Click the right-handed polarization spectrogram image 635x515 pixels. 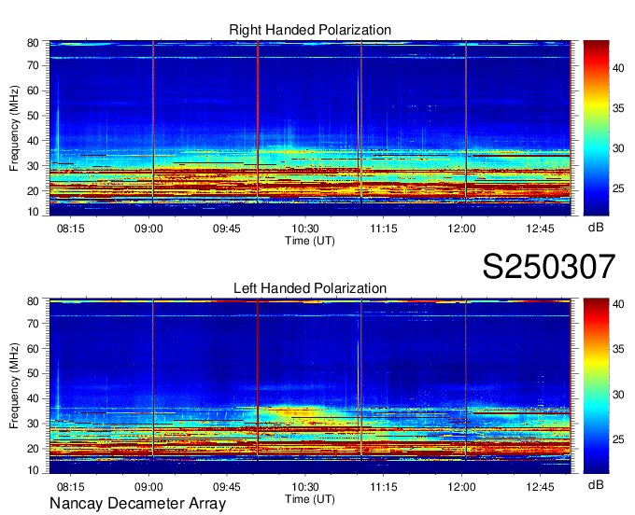pyautogui.click(x=310, y=128)
